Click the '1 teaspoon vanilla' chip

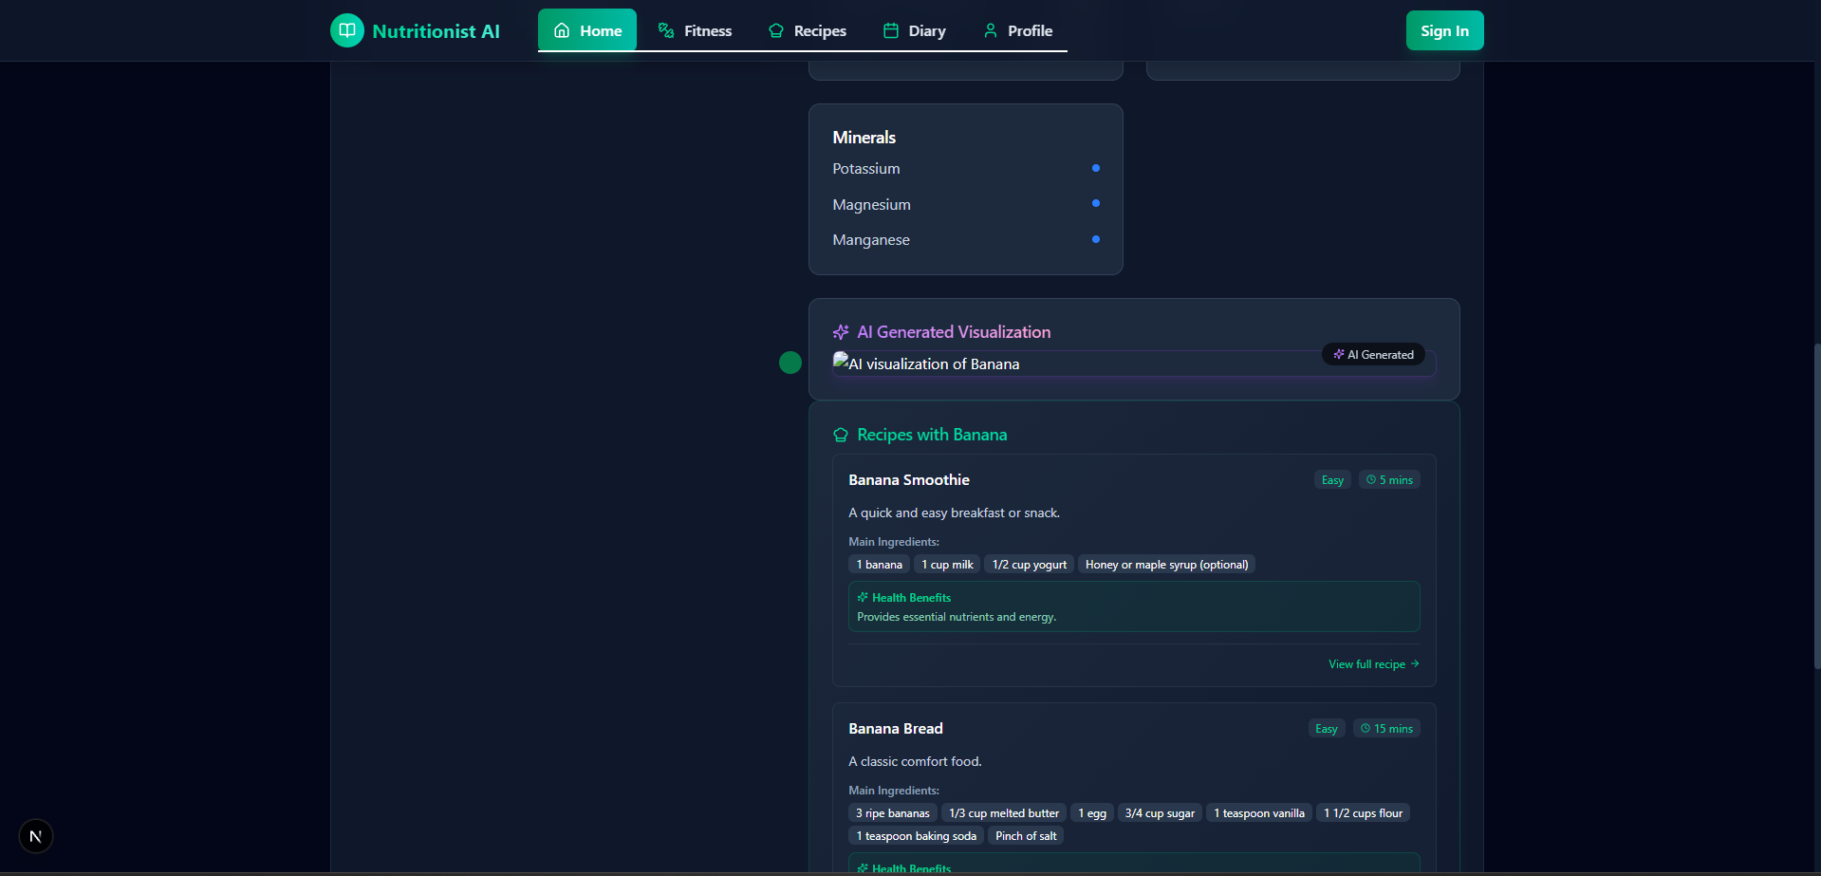tap(1259, 813)
